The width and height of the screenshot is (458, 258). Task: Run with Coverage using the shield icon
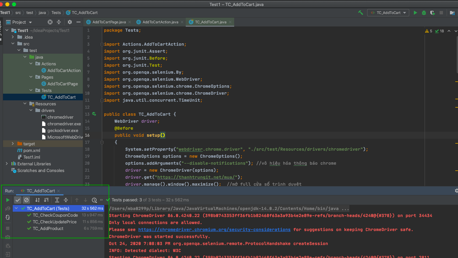coord(433,13)
